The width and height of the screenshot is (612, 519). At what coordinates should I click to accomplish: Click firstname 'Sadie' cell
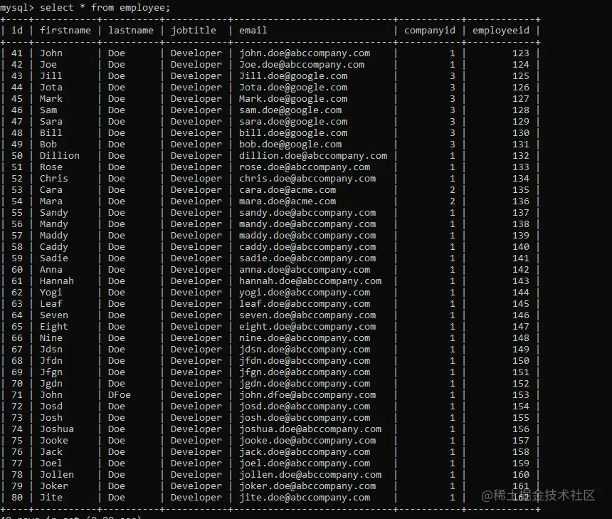pos(54,258)
